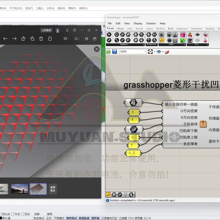
Task: Click 查看更多 to view more images
Action: tap(53, 189)
